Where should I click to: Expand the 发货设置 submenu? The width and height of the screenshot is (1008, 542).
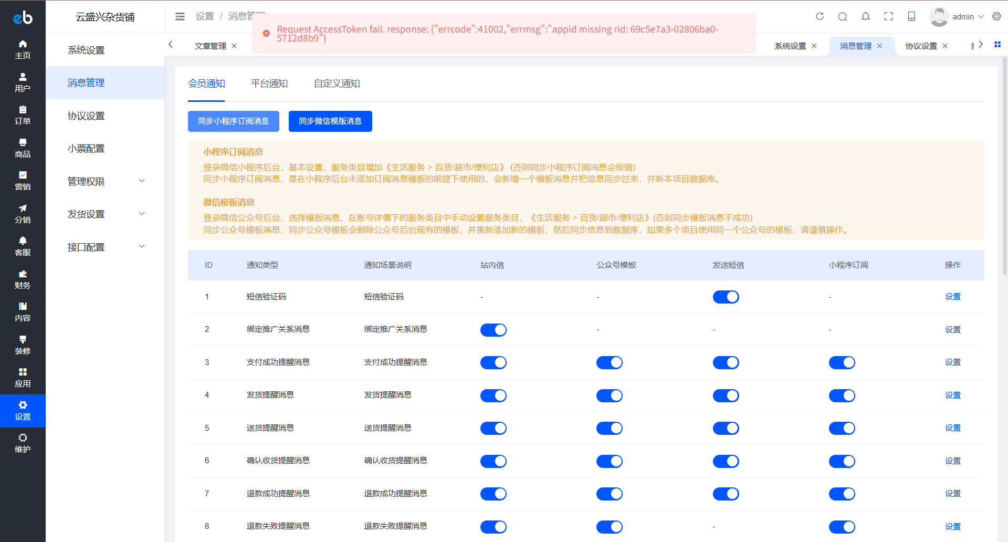click(106, 214)
